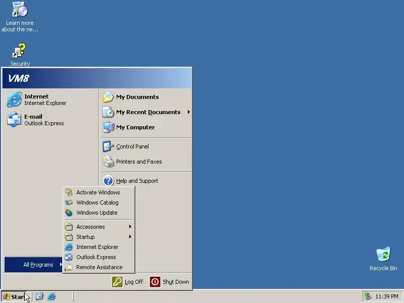404x303 pixels.
Task: Launch Windows Update from programs list
Action: pyautogui.click(x=98, y=213)
